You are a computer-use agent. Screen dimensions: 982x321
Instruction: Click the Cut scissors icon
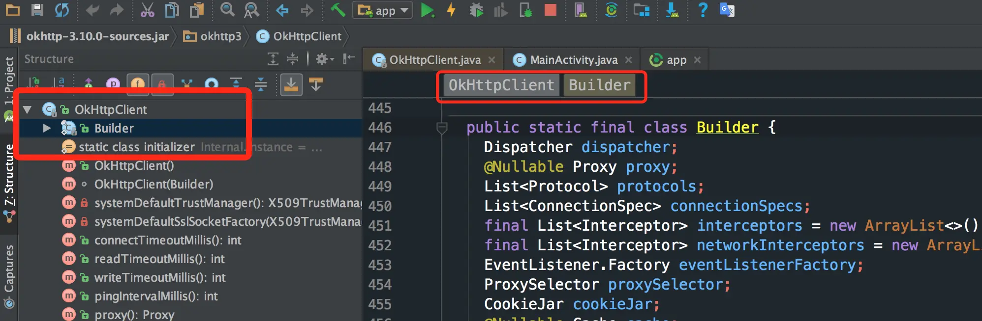point(147,10)
